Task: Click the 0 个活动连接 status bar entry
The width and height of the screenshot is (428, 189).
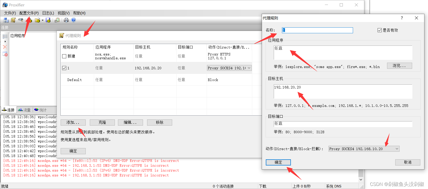Action: coord(223,186)
